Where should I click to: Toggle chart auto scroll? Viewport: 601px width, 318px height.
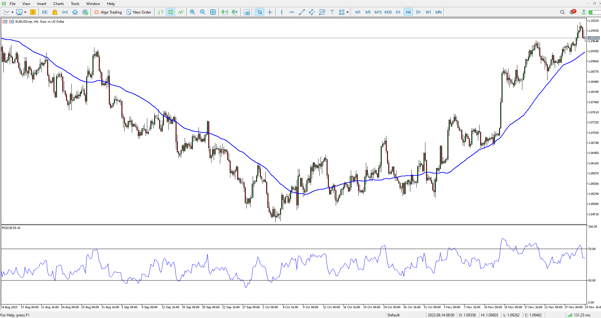click(x=224, y=12)
